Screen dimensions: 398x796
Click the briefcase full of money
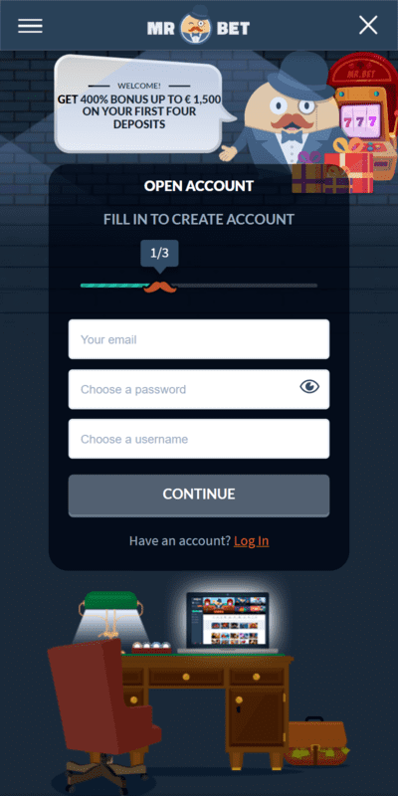317,741
